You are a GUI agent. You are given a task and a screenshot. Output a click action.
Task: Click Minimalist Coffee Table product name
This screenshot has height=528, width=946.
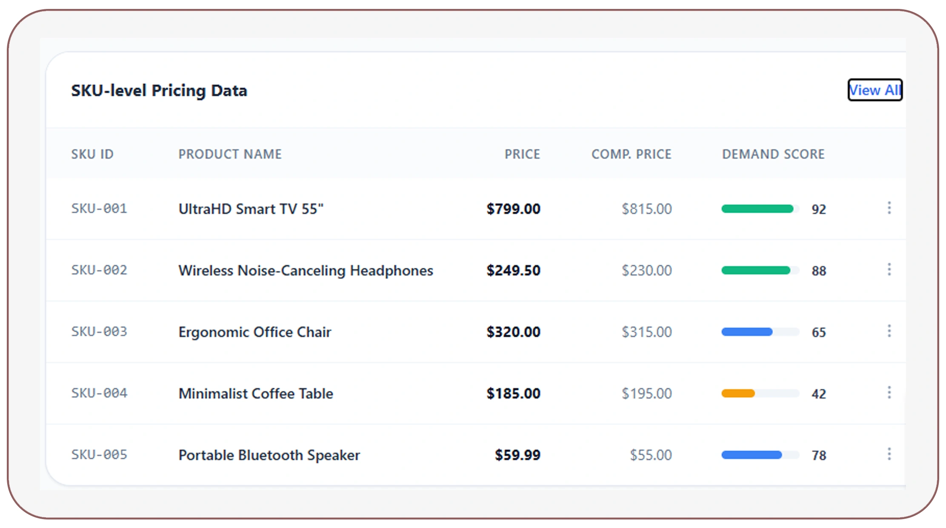(256, 393)
